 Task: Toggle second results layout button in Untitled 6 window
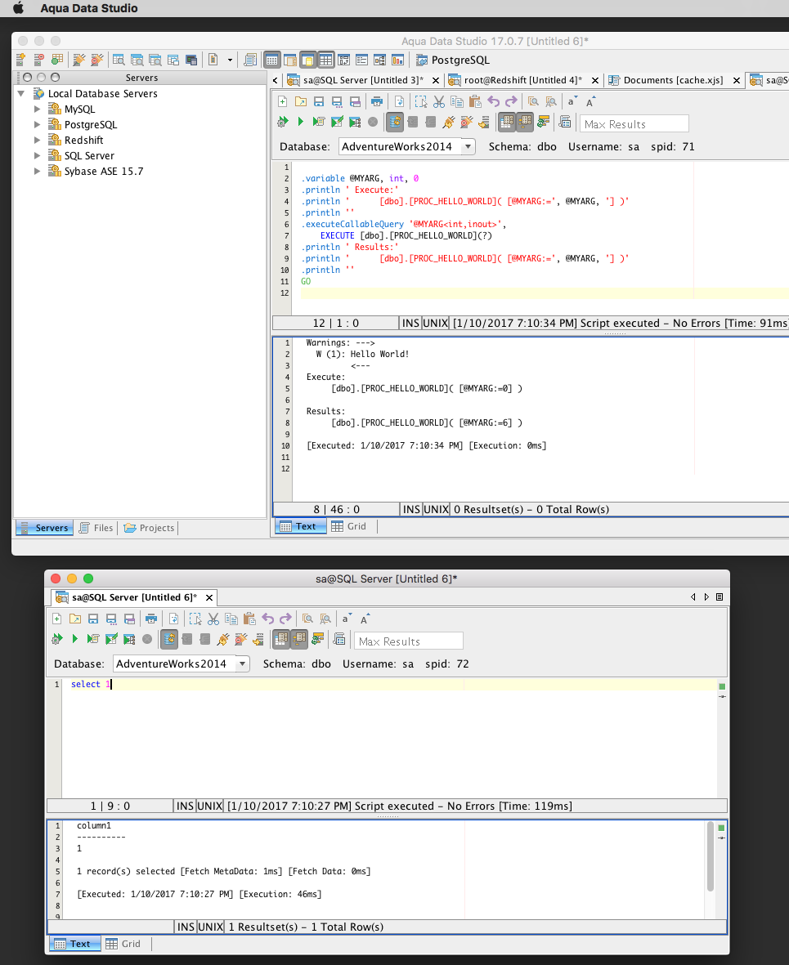tap(299, 639)
